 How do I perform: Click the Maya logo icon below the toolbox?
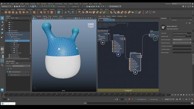[2, 90]
